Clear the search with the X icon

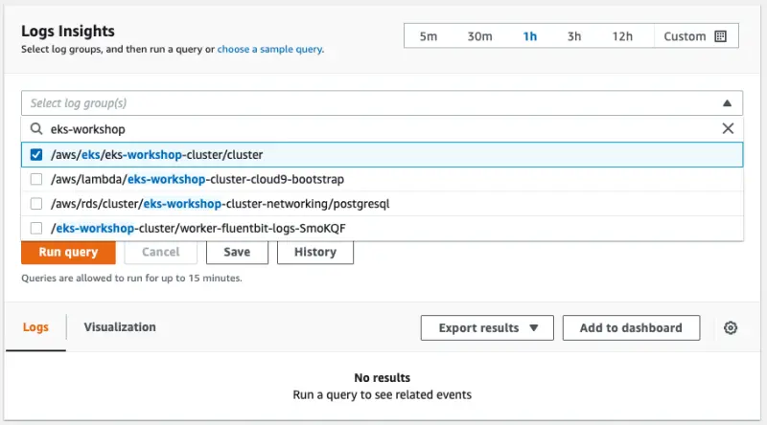(x=728, y=128)
